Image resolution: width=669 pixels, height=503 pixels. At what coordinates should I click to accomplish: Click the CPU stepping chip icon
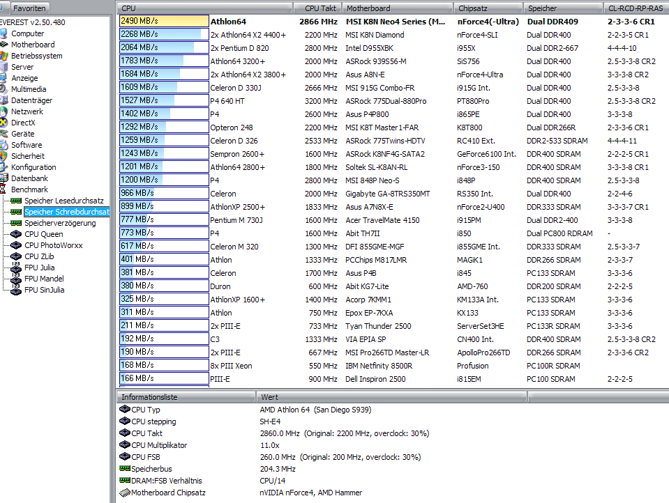click(x=125, y=421)
